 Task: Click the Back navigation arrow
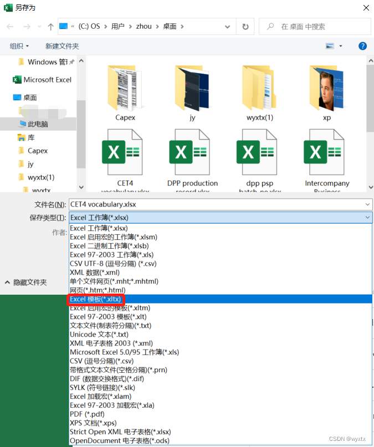coord(10,27)
